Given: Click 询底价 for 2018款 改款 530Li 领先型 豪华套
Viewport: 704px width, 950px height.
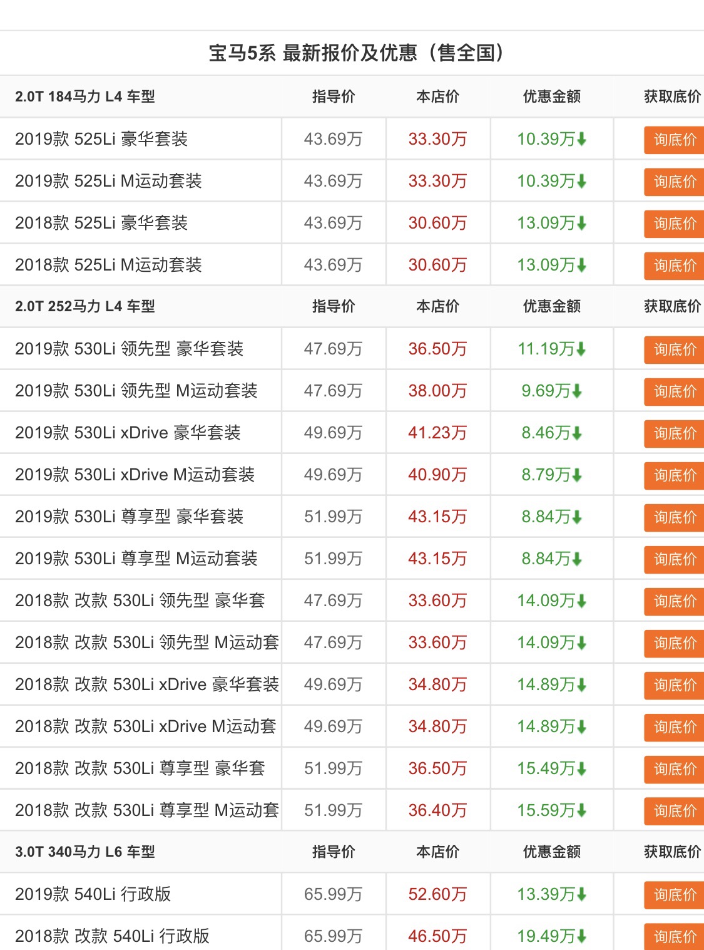Looking at the screenshot, I should tap(674, 601).
